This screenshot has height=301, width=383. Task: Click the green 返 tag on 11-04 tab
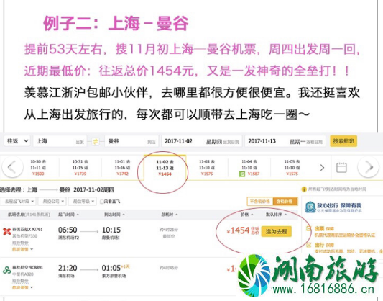241,174
